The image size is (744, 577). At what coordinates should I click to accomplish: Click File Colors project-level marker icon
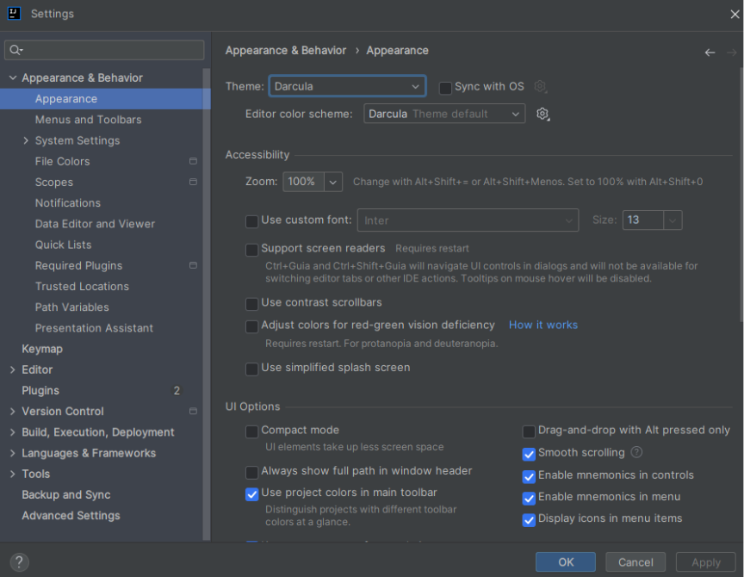pyautogui.click(x=193, y=161)
